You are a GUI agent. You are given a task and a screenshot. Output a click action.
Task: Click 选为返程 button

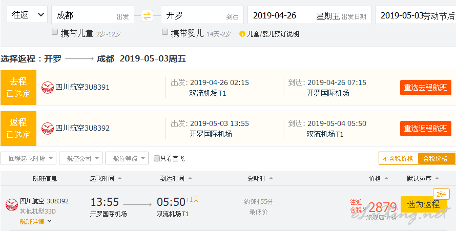tap(423, 204)
